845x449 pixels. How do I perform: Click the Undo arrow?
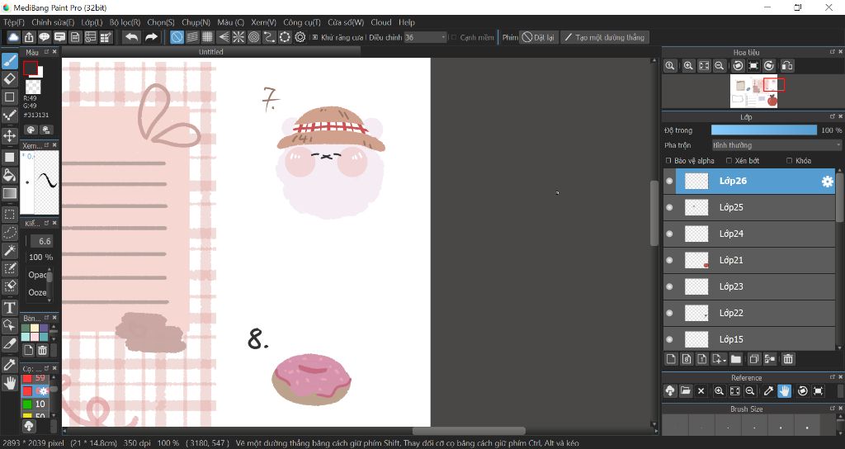tap(131, 37)
